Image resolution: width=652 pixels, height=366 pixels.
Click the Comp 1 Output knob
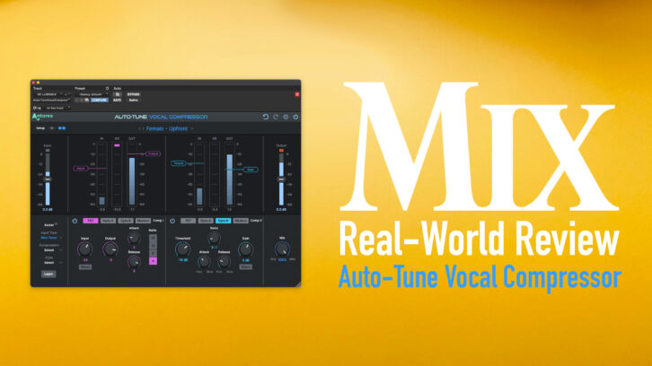pos(110,249)
